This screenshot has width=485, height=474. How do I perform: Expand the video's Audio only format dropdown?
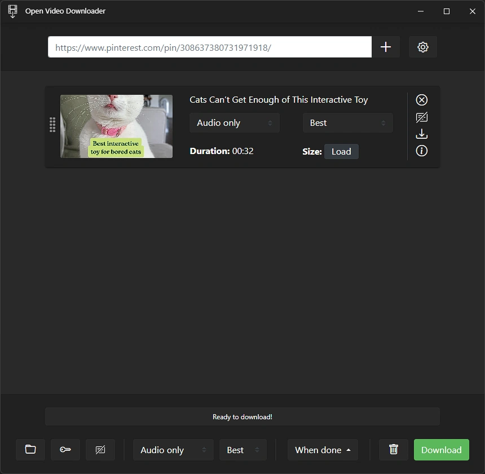pos(235,123)
